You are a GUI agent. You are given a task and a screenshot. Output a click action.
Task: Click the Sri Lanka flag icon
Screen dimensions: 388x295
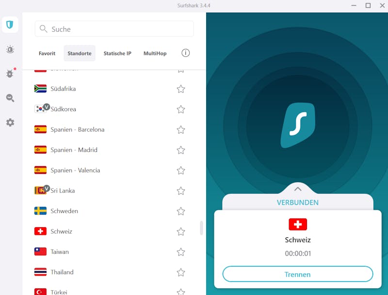tap(40, 190)
